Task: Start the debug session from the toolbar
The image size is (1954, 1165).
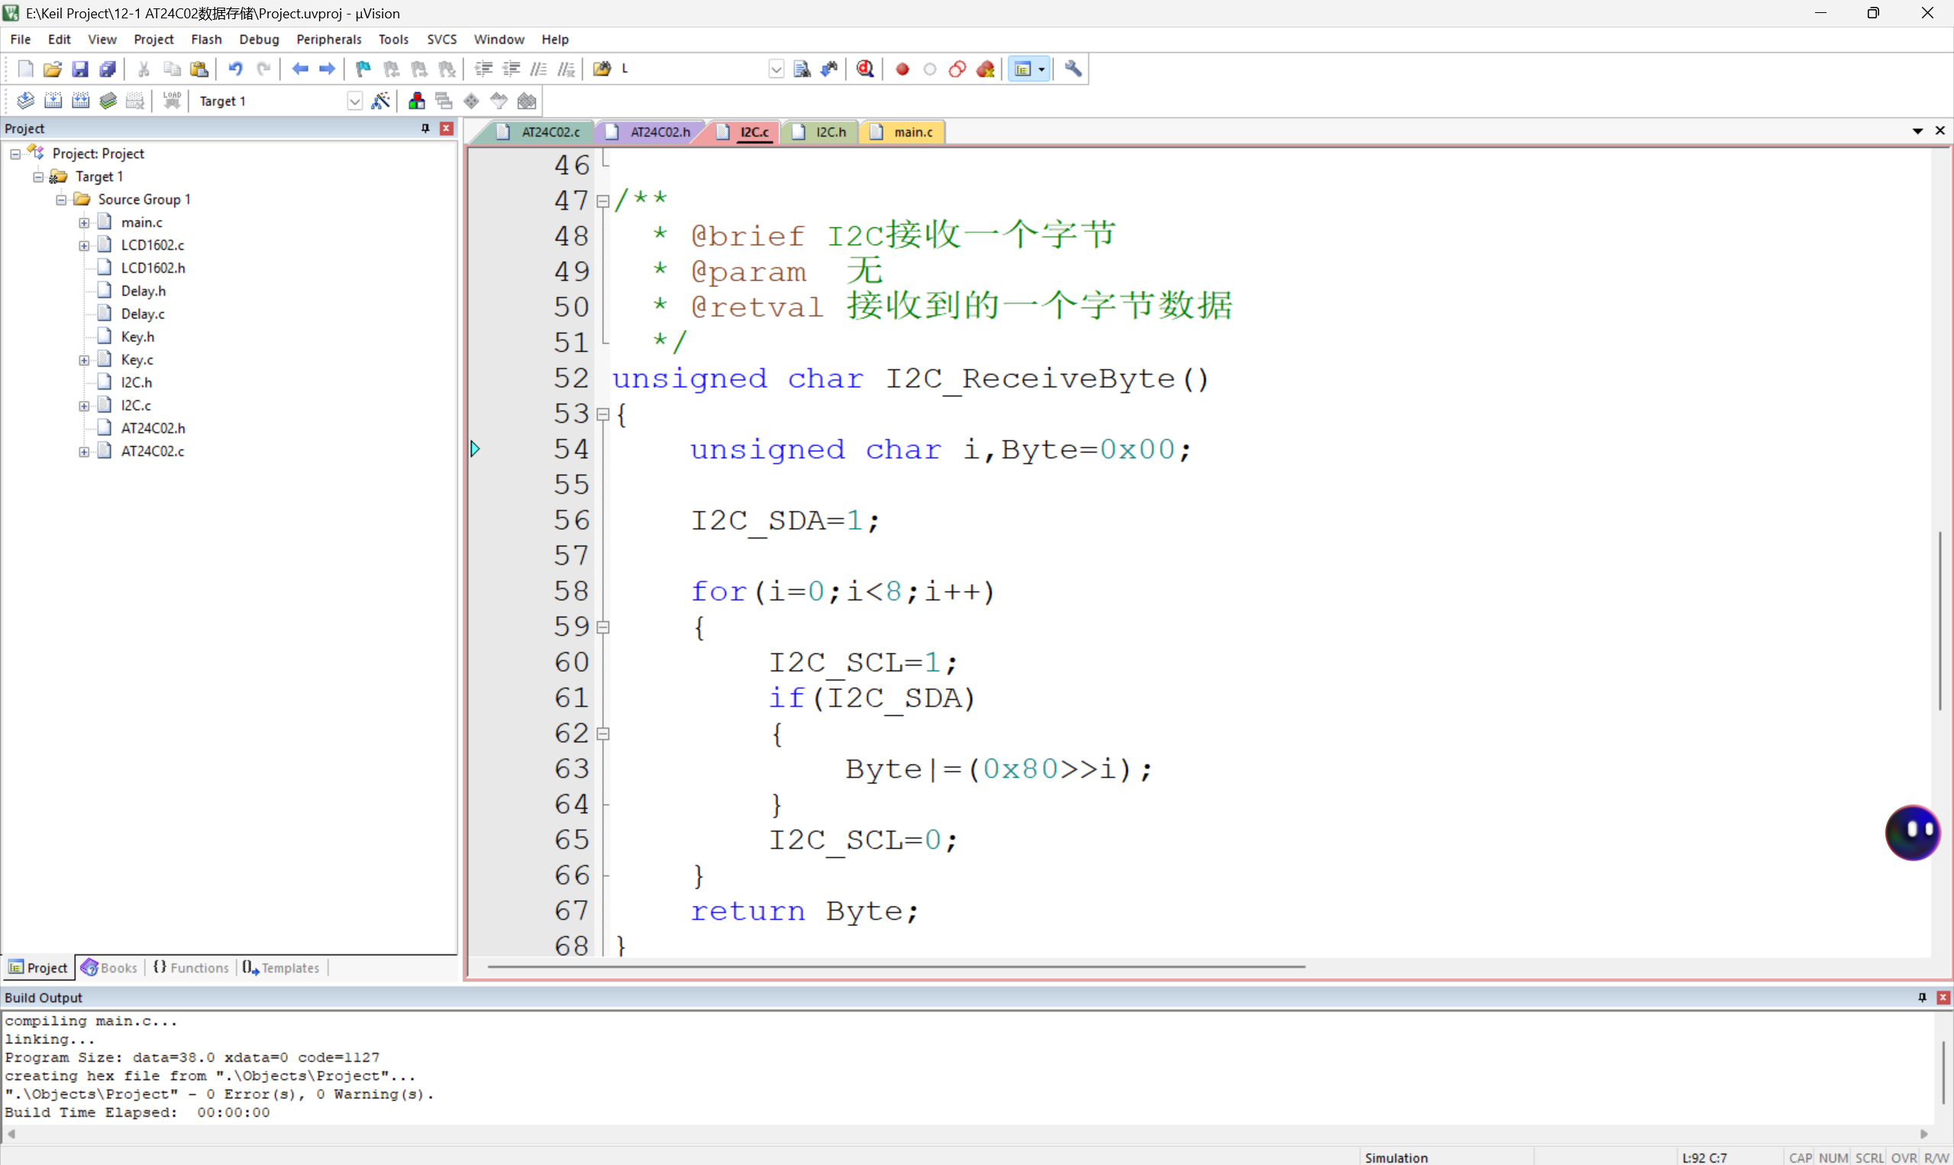Action: pyautogui.click(x=864, y=69)
